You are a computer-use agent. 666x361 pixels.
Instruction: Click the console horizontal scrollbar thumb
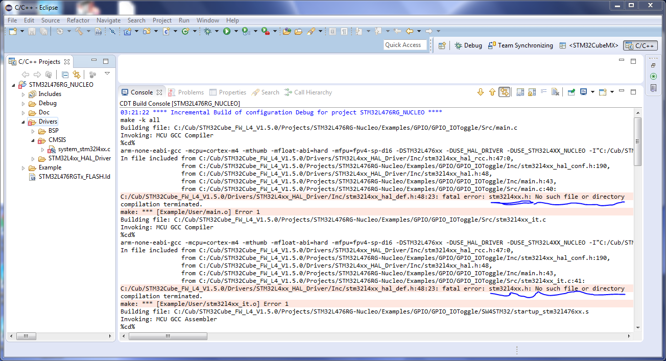(168, 336)
